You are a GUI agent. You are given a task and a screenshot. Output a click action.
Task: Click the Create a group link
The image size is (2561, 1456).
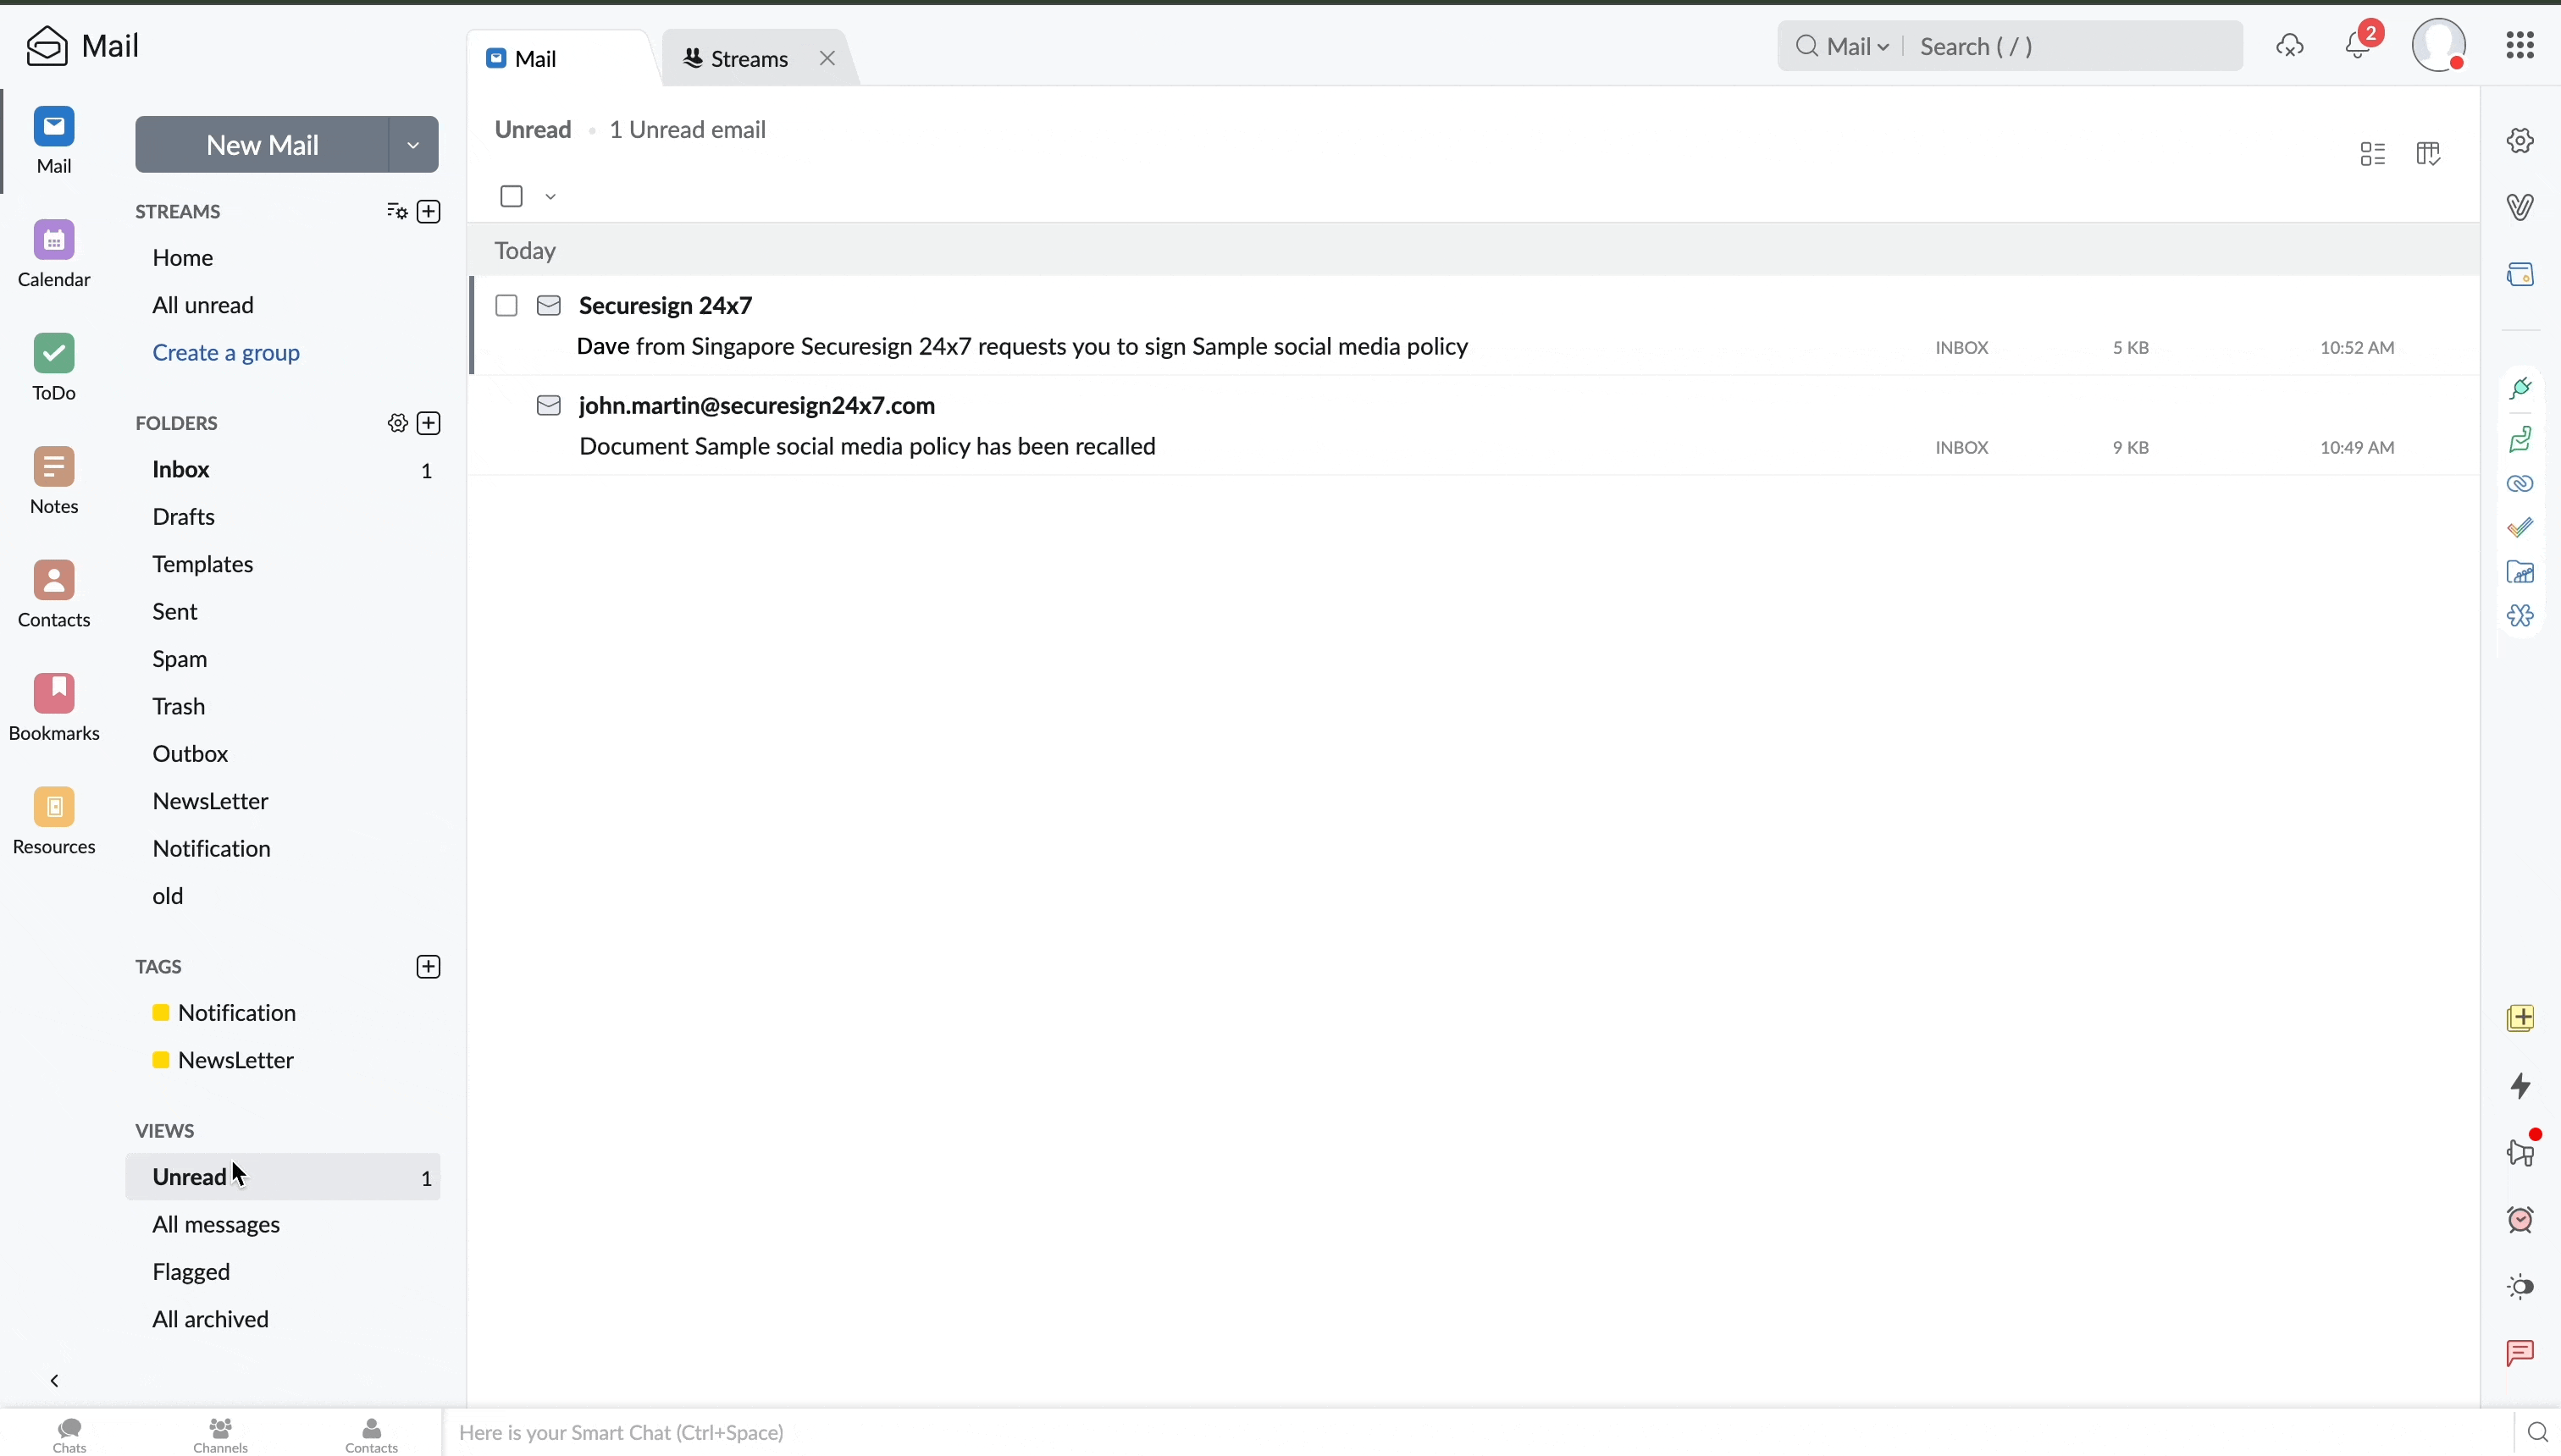point(226,353)
